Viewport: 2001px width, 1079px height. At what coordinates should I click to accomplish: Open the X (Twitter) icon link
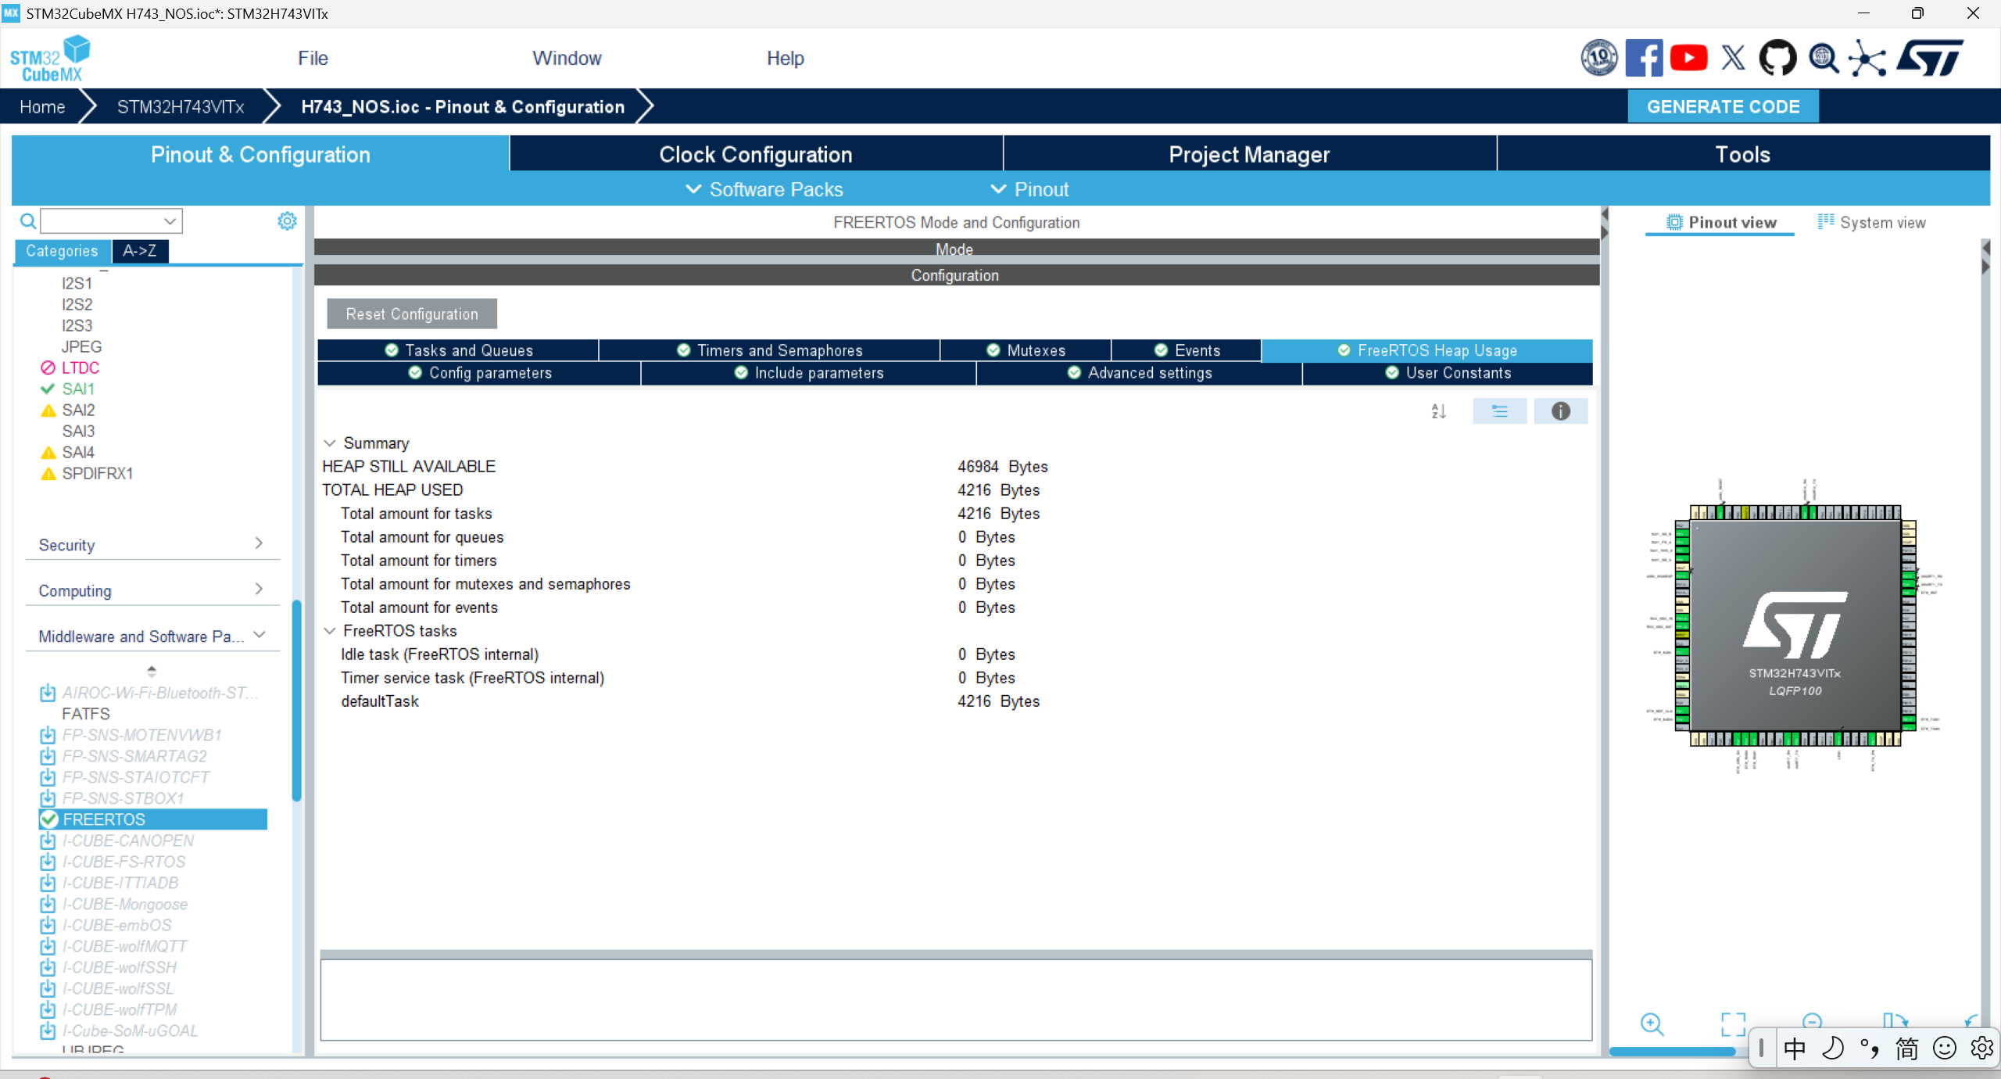(1733, 58)
